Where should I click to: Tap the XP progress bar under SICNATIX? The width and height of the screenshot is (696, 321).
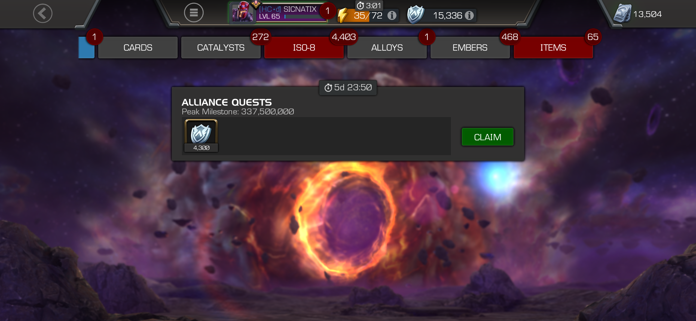pyautogui.click(x=304, y=17)
